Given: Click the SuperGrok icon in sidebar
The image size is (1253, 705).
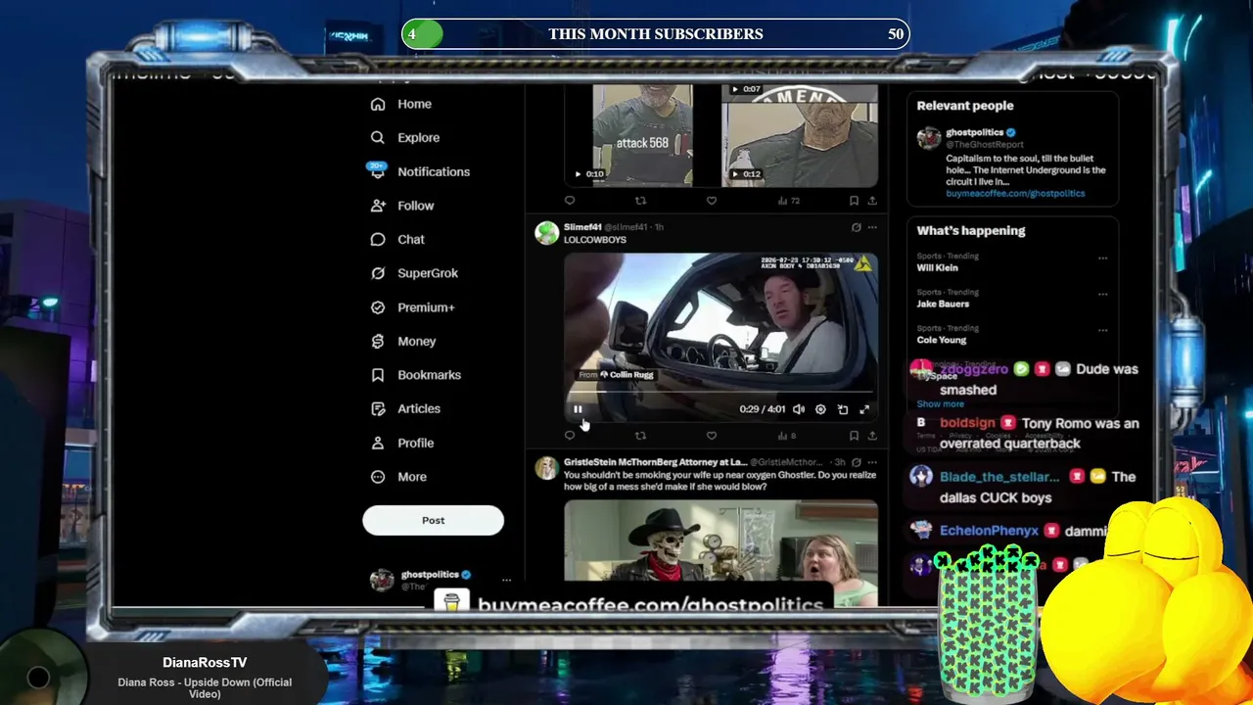Looking at the screenshot, I should (x=378, y=273).
